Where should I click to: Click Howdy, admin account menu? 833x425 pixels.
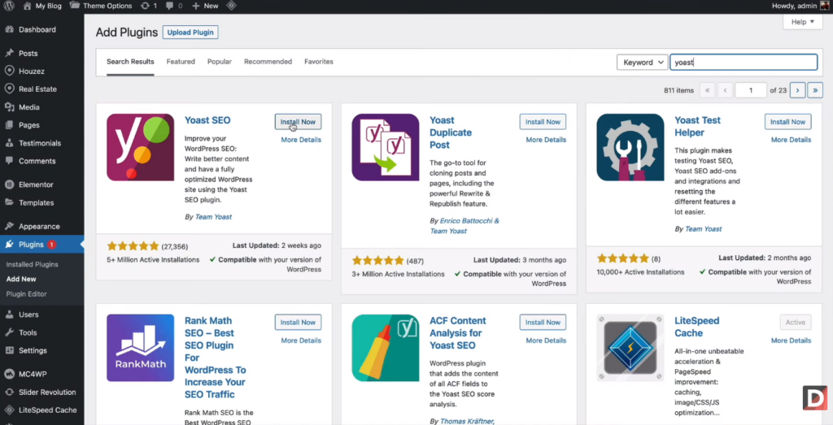pyautogui.click(x=800, y=6)
